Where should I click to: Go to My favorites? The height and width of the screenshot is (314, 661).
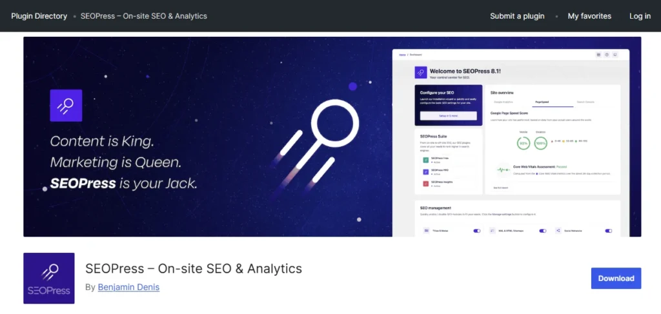click(589, 16)
